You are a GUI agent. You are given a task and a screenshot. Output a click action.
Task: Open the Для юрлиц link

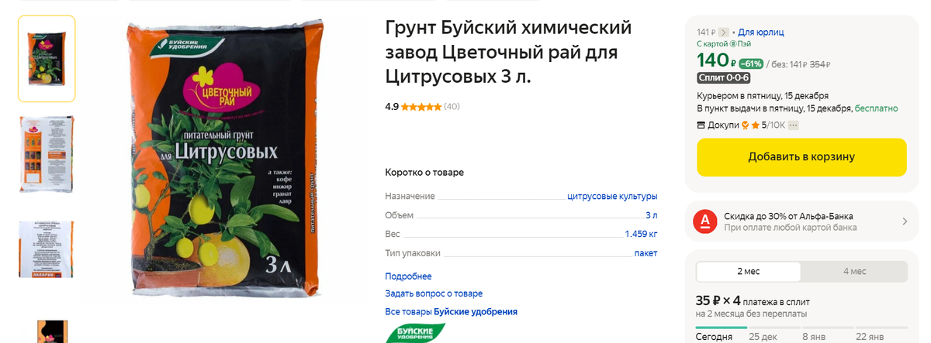point(761,33)
